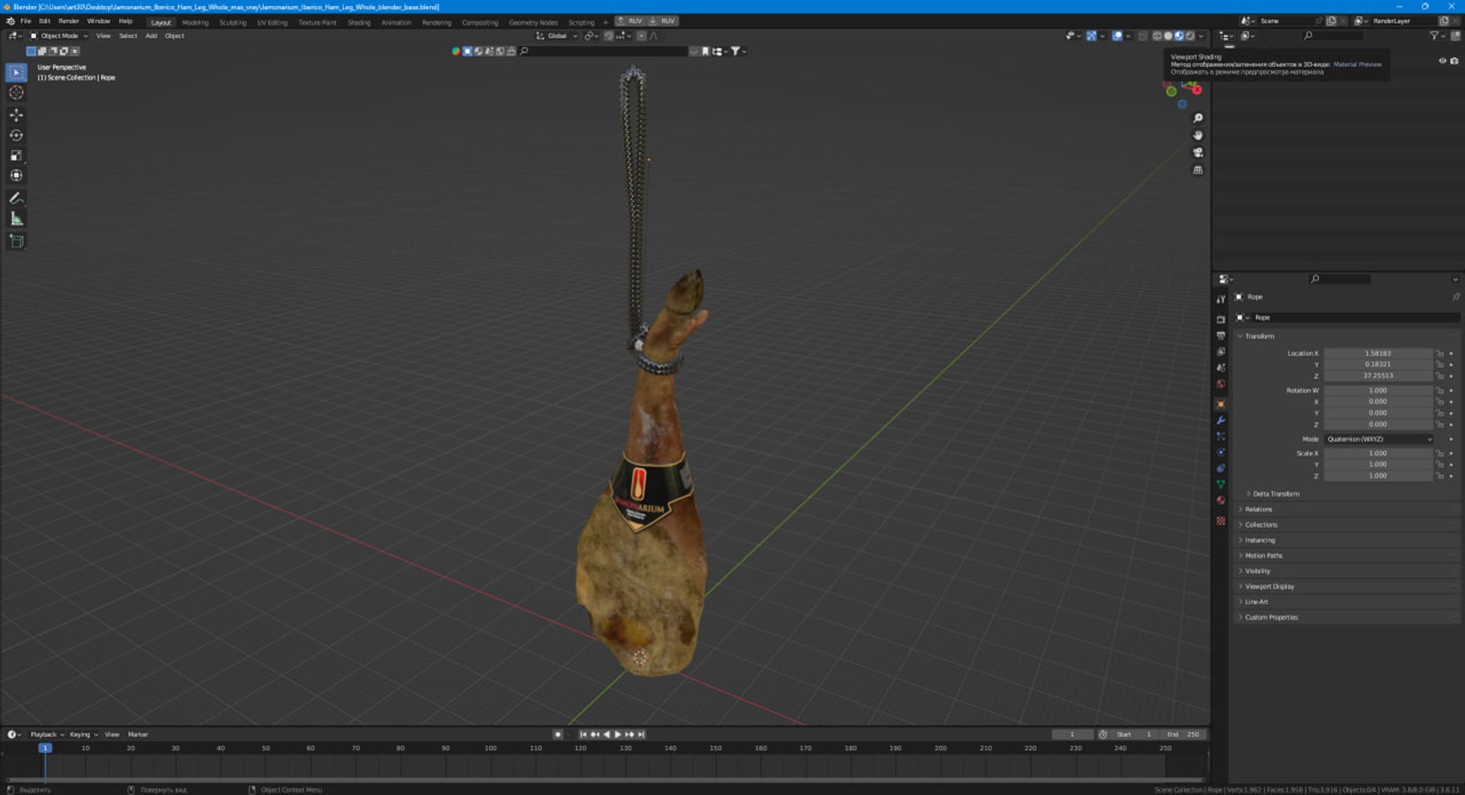
Task: Toggle camera view icon in viewport
Action: [x=1198, y=152]
